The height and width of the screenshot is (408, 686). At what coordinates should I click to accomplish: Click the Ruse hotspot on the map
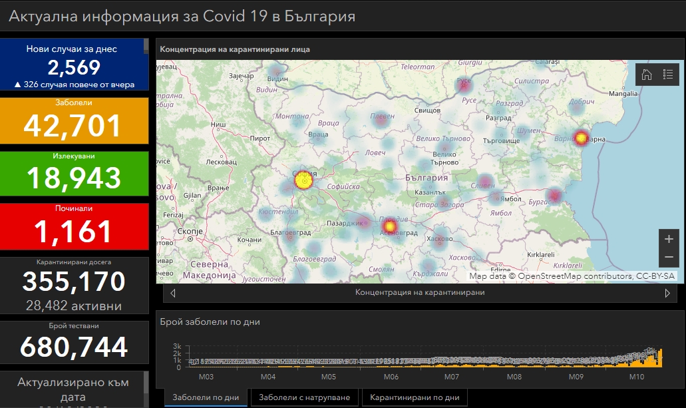click(x=463, y=85)
